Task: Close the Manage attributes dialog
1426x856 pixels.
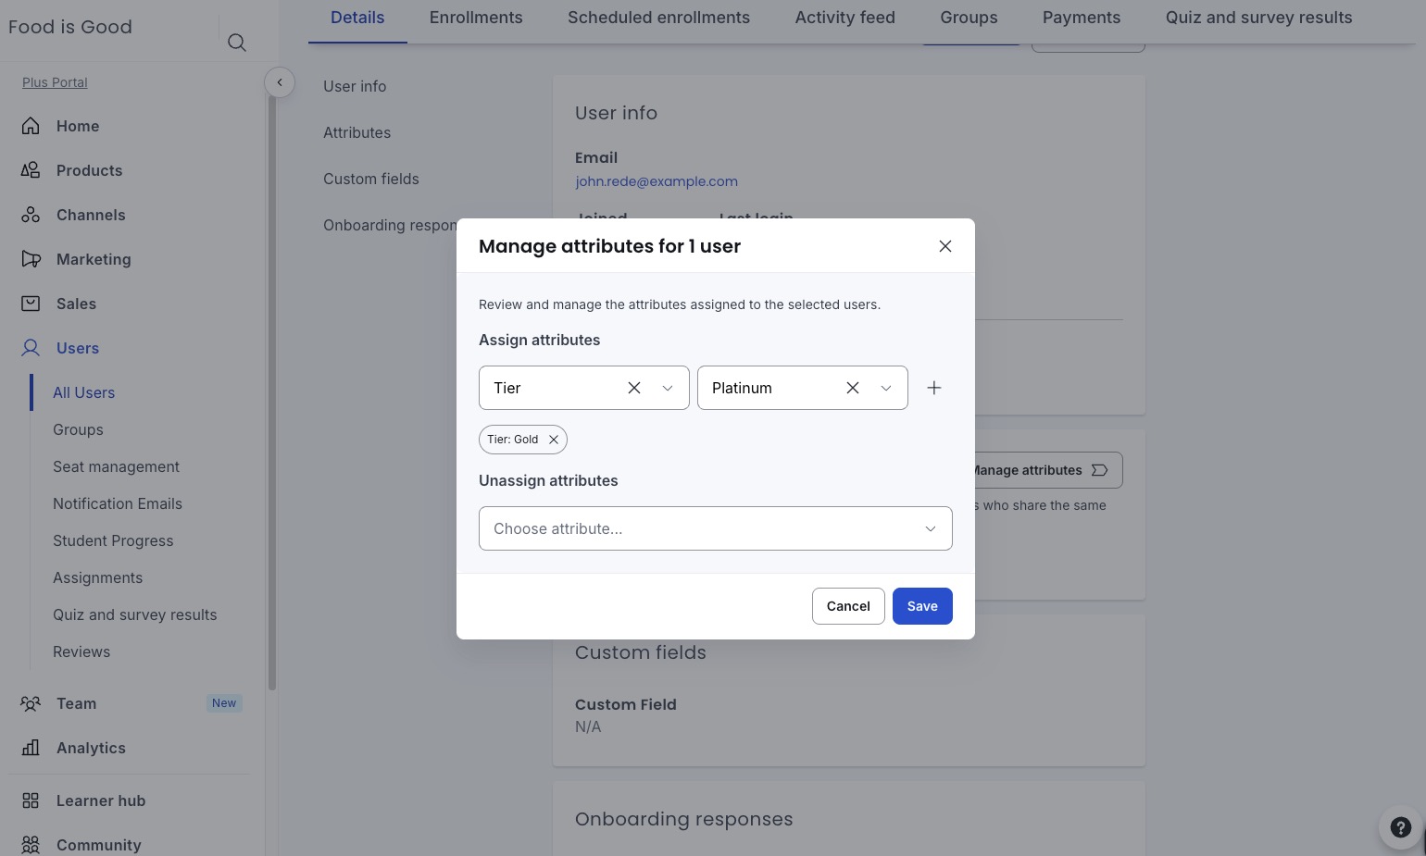Action: tap(945, 246)
